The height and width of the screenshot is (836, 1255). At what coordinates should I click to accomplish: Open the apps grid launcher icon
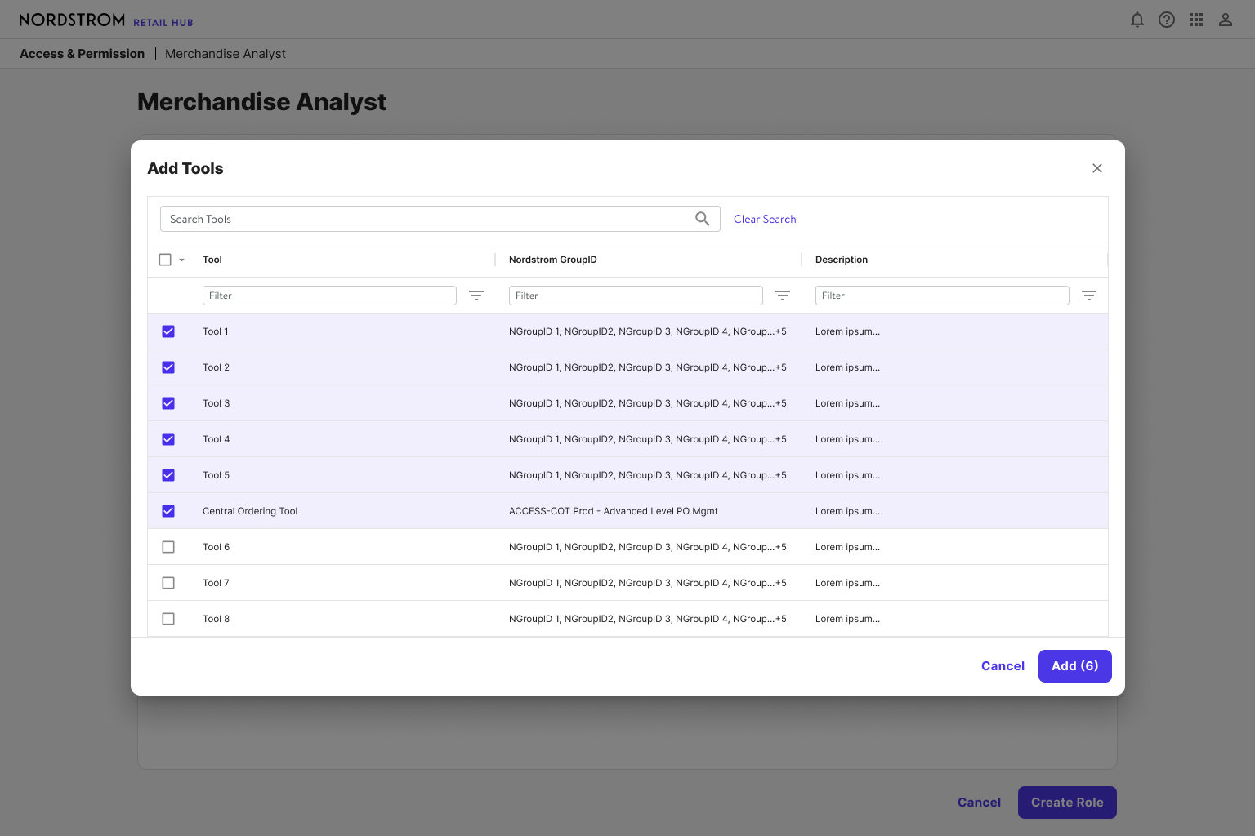coord(1196,20)
